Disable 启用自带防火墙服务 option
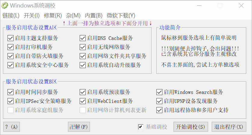 tap(11, 56)
